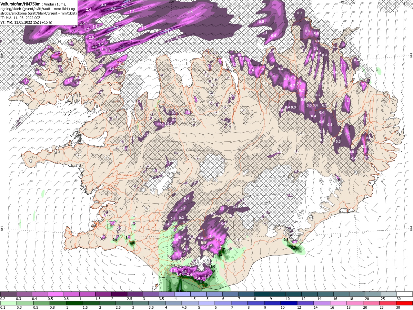This screenshot has width=413, height=310.
Task: Pick the bottom legend pink swatch between 16 and 18
Action: coord(338,303)
